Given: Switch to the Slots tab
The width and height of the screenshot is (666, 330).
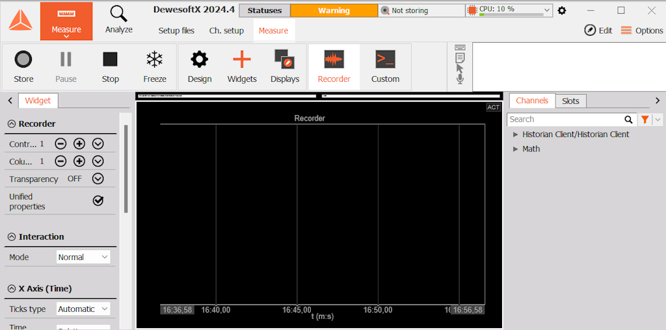Looking at the screenshot, I should (x=570, y=101).
